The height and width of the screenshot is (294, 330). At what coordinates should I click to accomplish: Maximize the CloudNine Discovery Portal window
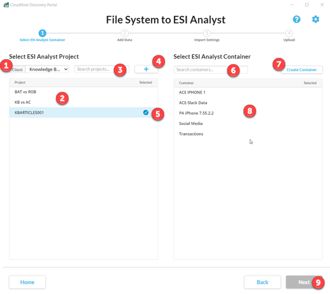(307, 4)
